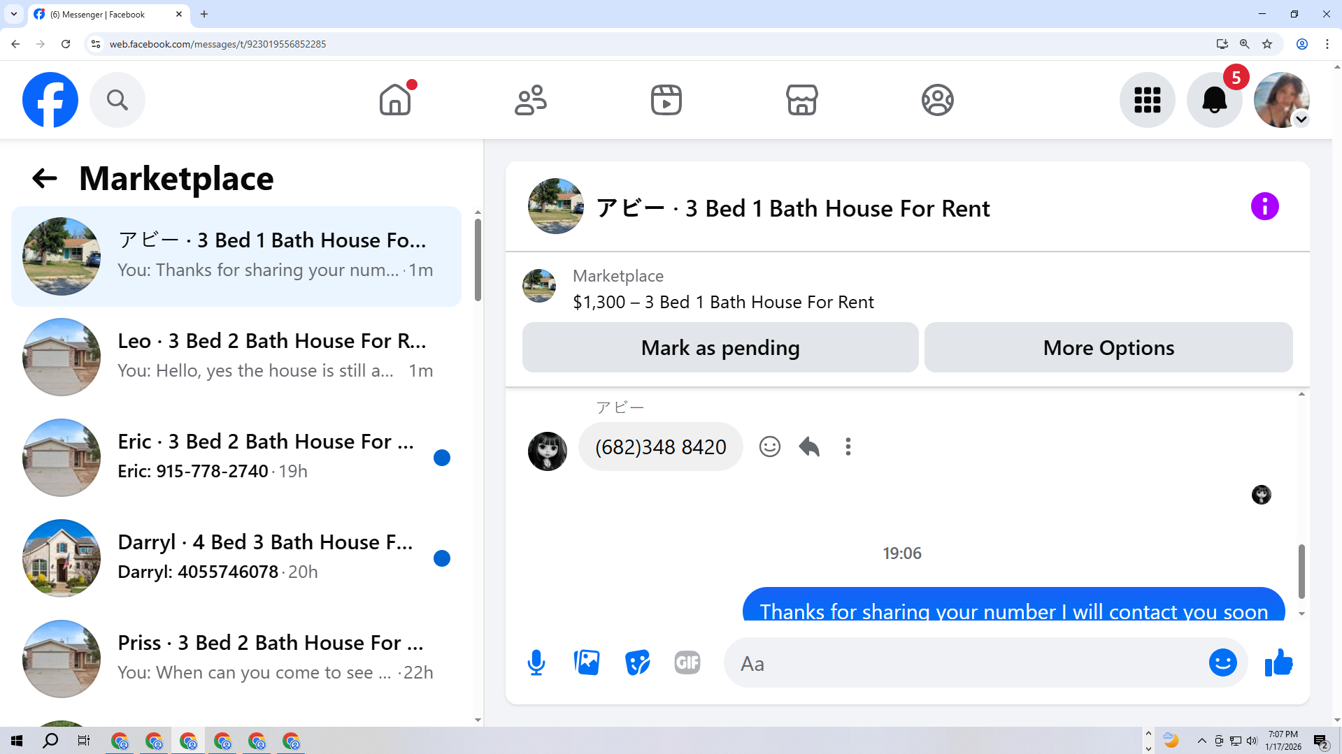This screenshot has width=1342, height=754.
Task: Open the Eric conversation about 3 Bed 2 Bath
Action: point(236,457)
